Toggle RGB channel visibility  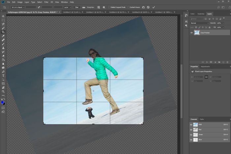point(191,125)
